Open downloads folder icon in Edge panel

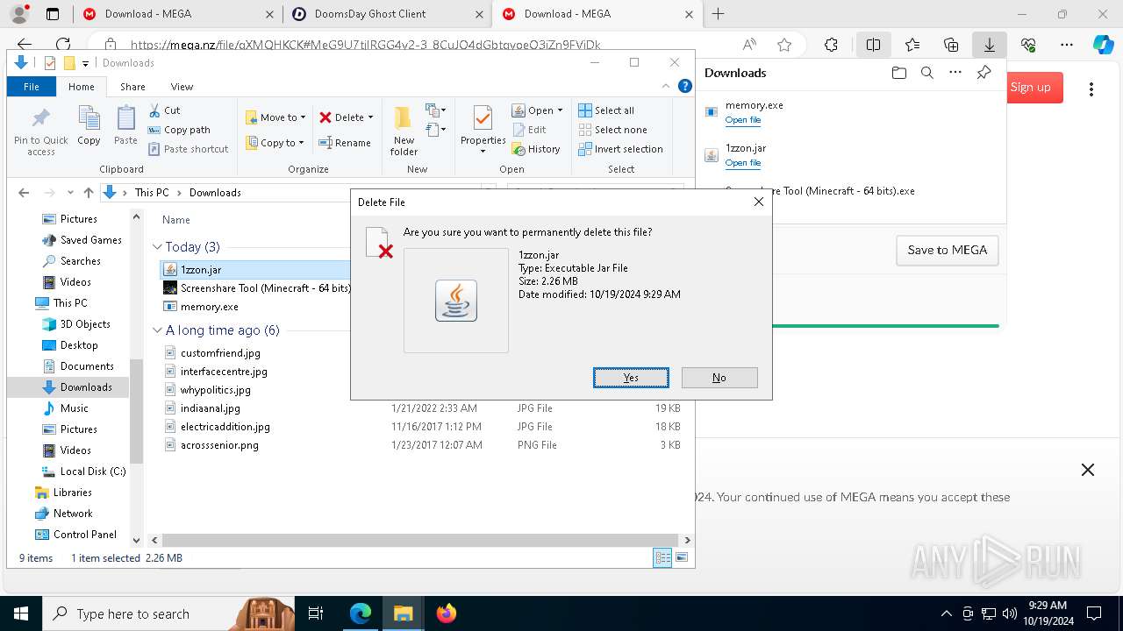(x=898, y=73)
